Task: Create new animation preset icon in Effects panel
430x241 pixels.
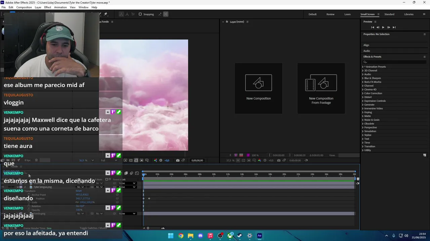Action: point(425,155)
